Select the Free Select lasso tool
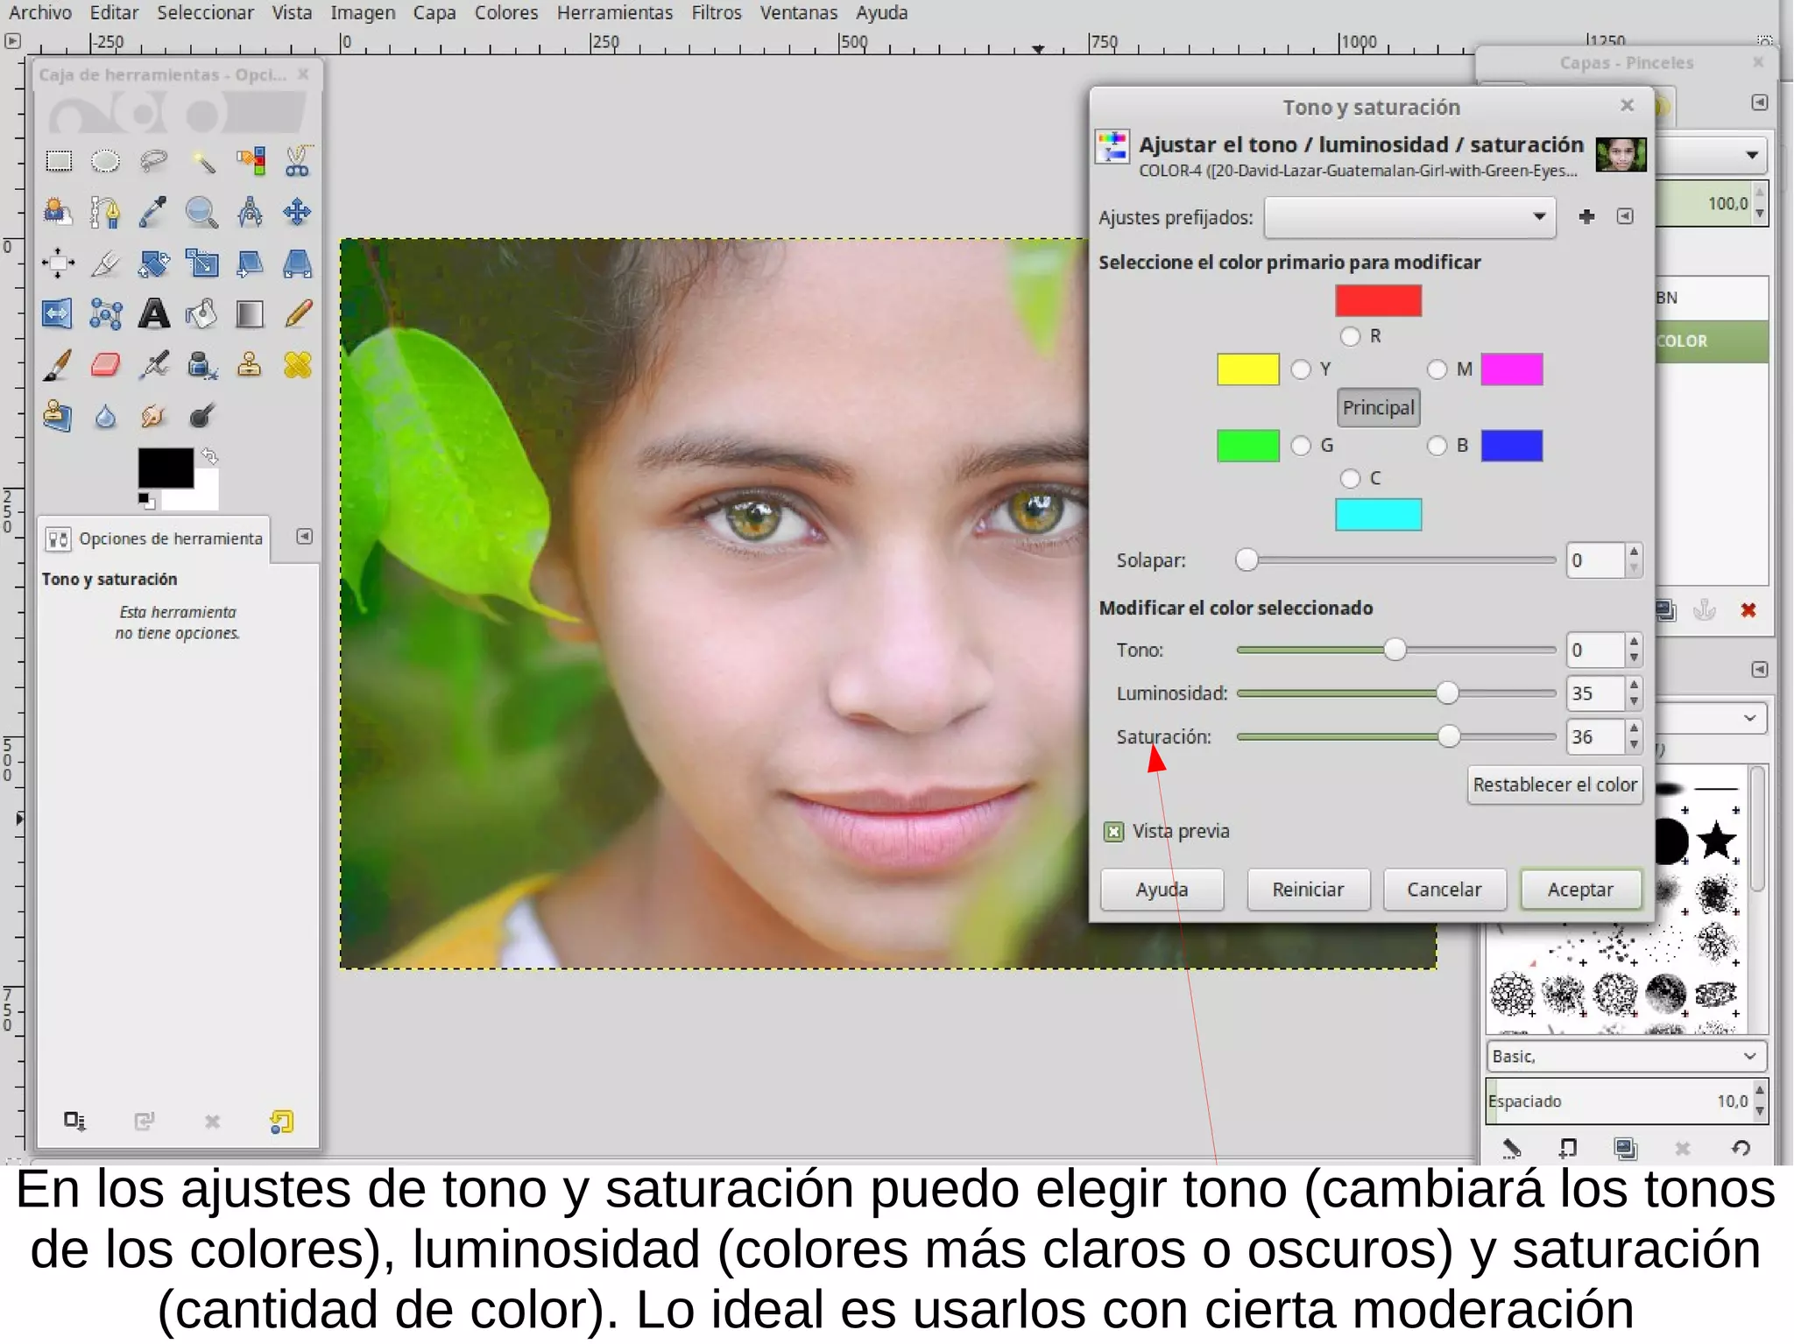 (x=154, y=161)
